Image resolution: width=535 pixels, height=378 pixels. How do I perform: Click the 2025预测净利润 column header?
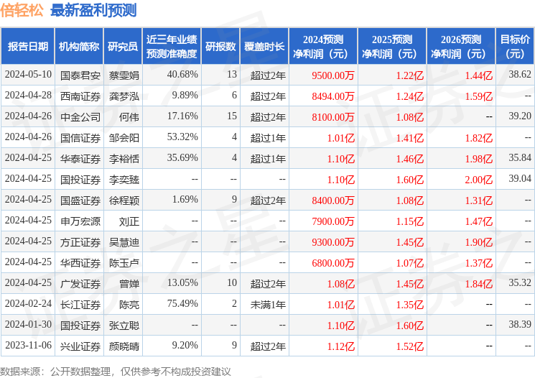click(392, 47)
